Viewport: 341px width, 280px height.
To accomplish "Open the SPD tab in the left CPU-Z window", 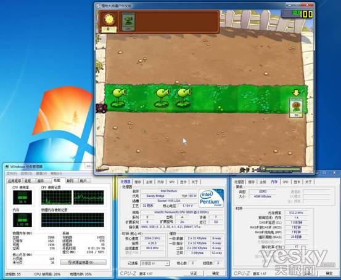I will point(172,182).
